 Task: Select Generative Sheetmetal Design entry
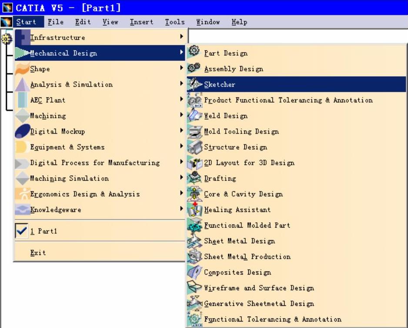pos(296,304)
